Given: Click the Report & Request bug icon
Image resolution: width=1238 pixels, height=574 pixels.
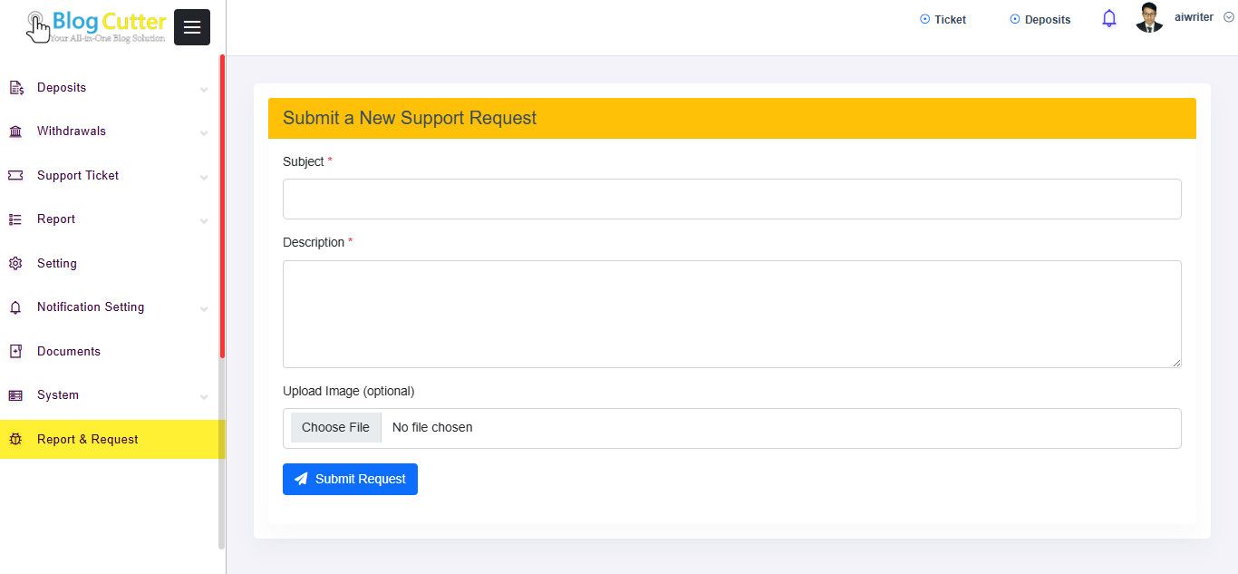Looking at the screenshot, I should [15, 440].
